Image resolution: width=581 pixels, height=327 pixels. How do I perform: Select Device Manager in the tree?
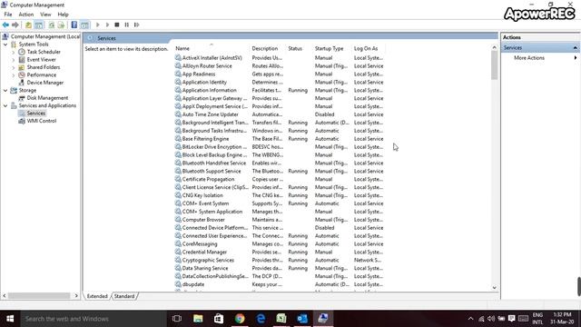tap(44, 83)
